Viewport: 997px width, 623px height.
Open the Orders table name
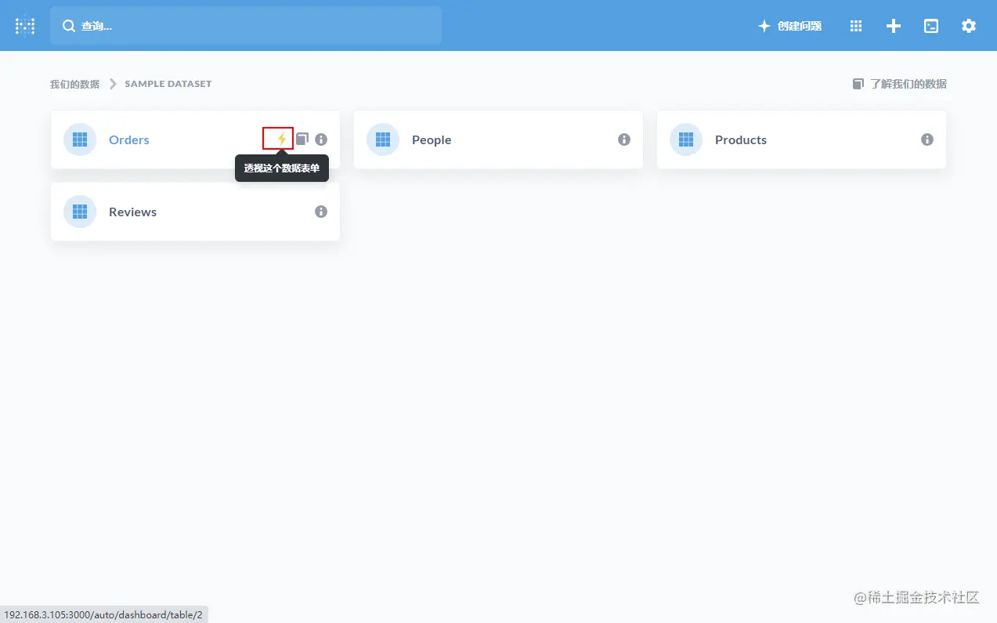[x=129, y=139]
